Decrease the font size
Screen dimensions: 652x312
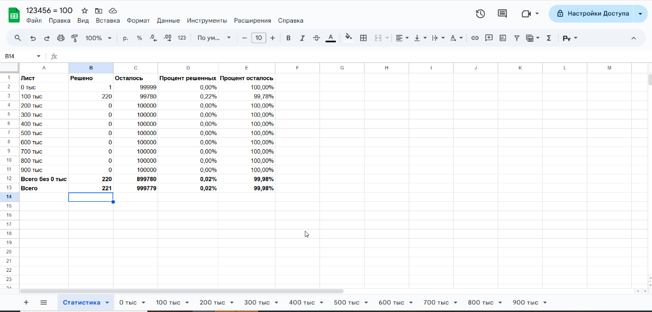pos(244,38)
